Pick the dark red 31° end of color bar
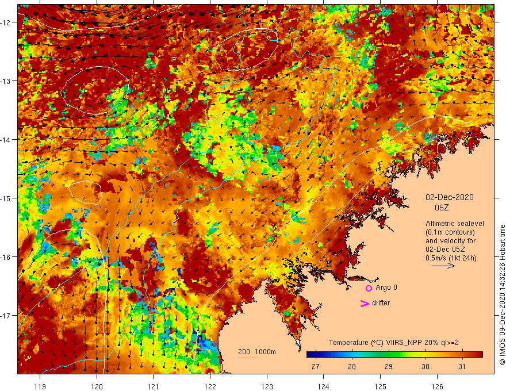 (480, 355)
